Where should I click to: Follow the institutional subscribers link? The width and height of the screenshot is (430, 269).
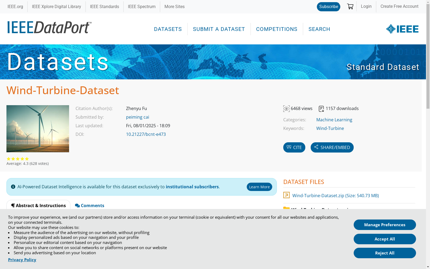192,187
